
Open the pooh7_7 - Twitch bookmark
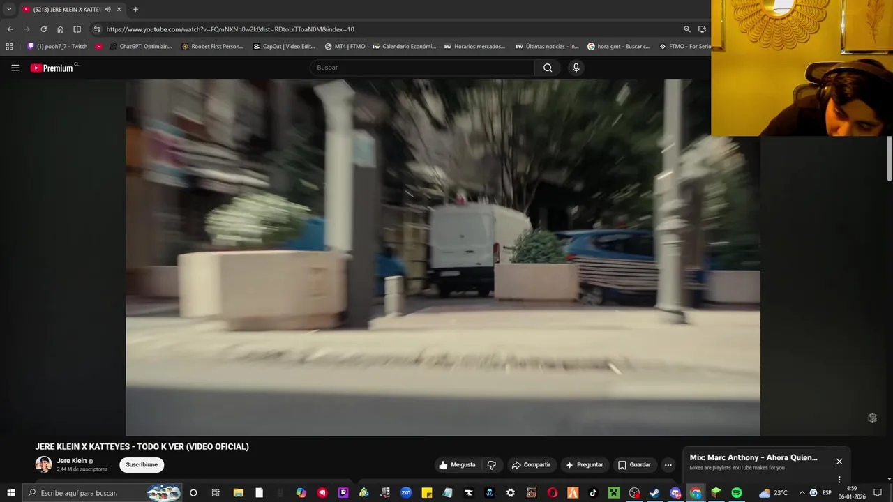click(57, 47)
